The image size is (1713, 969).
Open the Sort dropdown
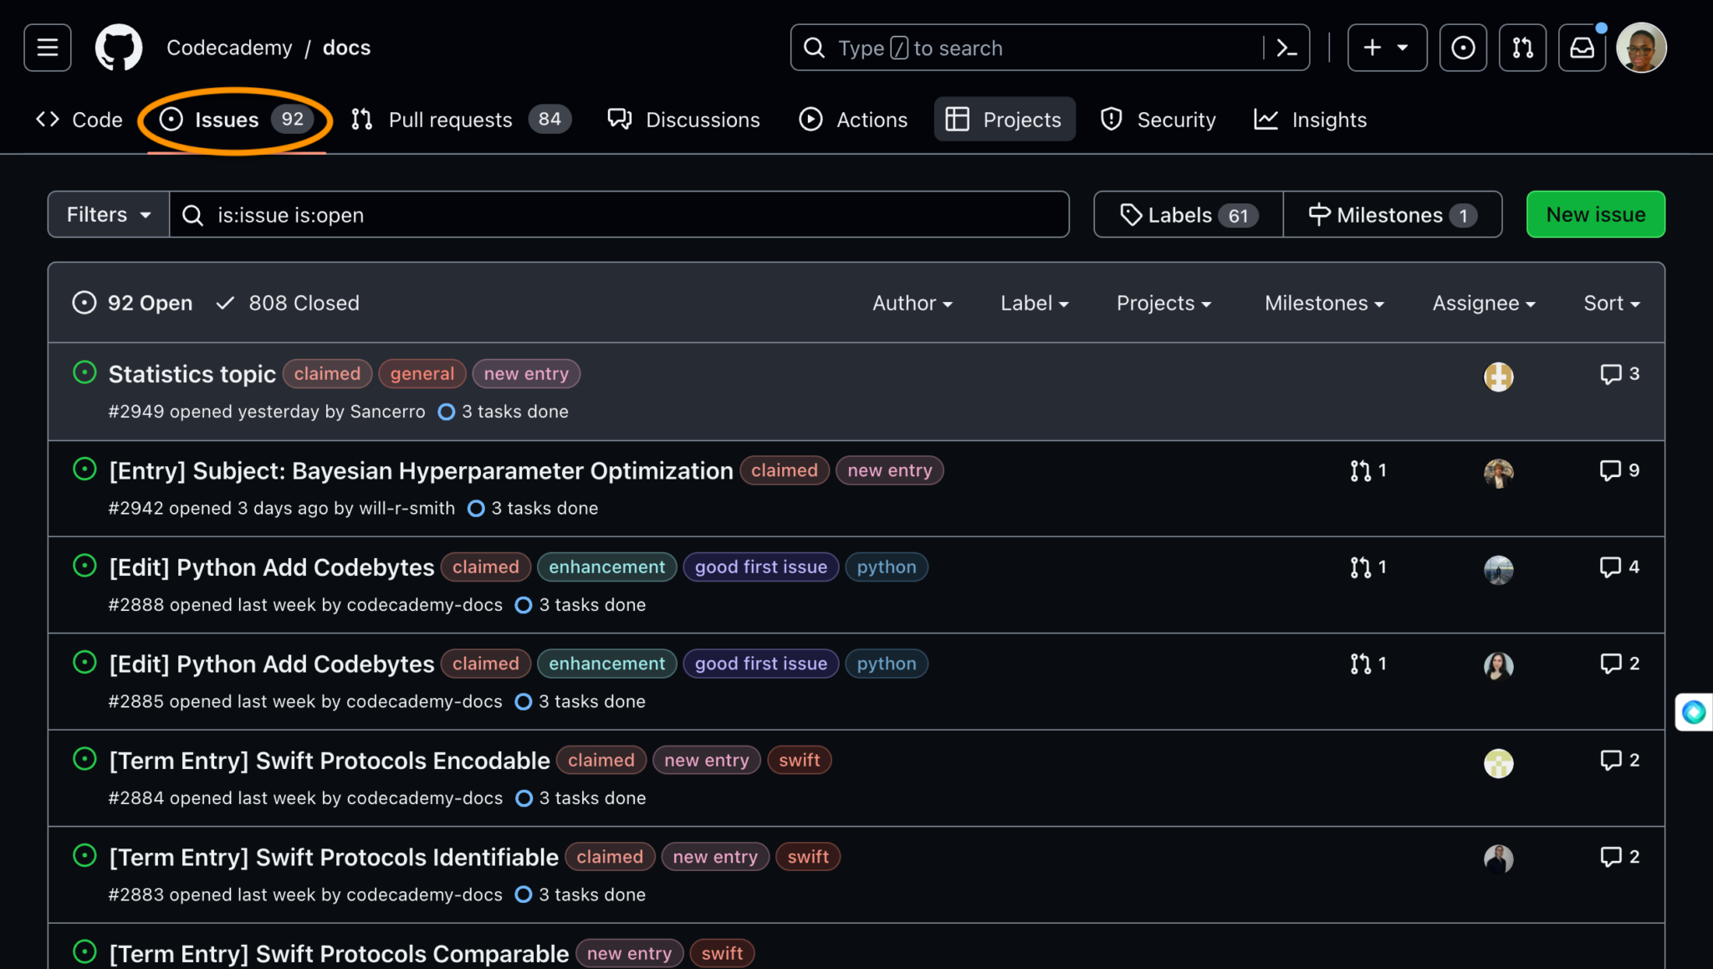tap(1610, 303)
